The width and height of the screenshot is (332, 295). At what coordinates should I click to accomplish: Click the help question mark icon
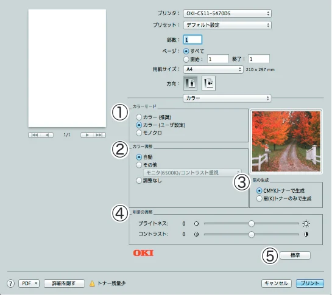(x=11, y=283)
